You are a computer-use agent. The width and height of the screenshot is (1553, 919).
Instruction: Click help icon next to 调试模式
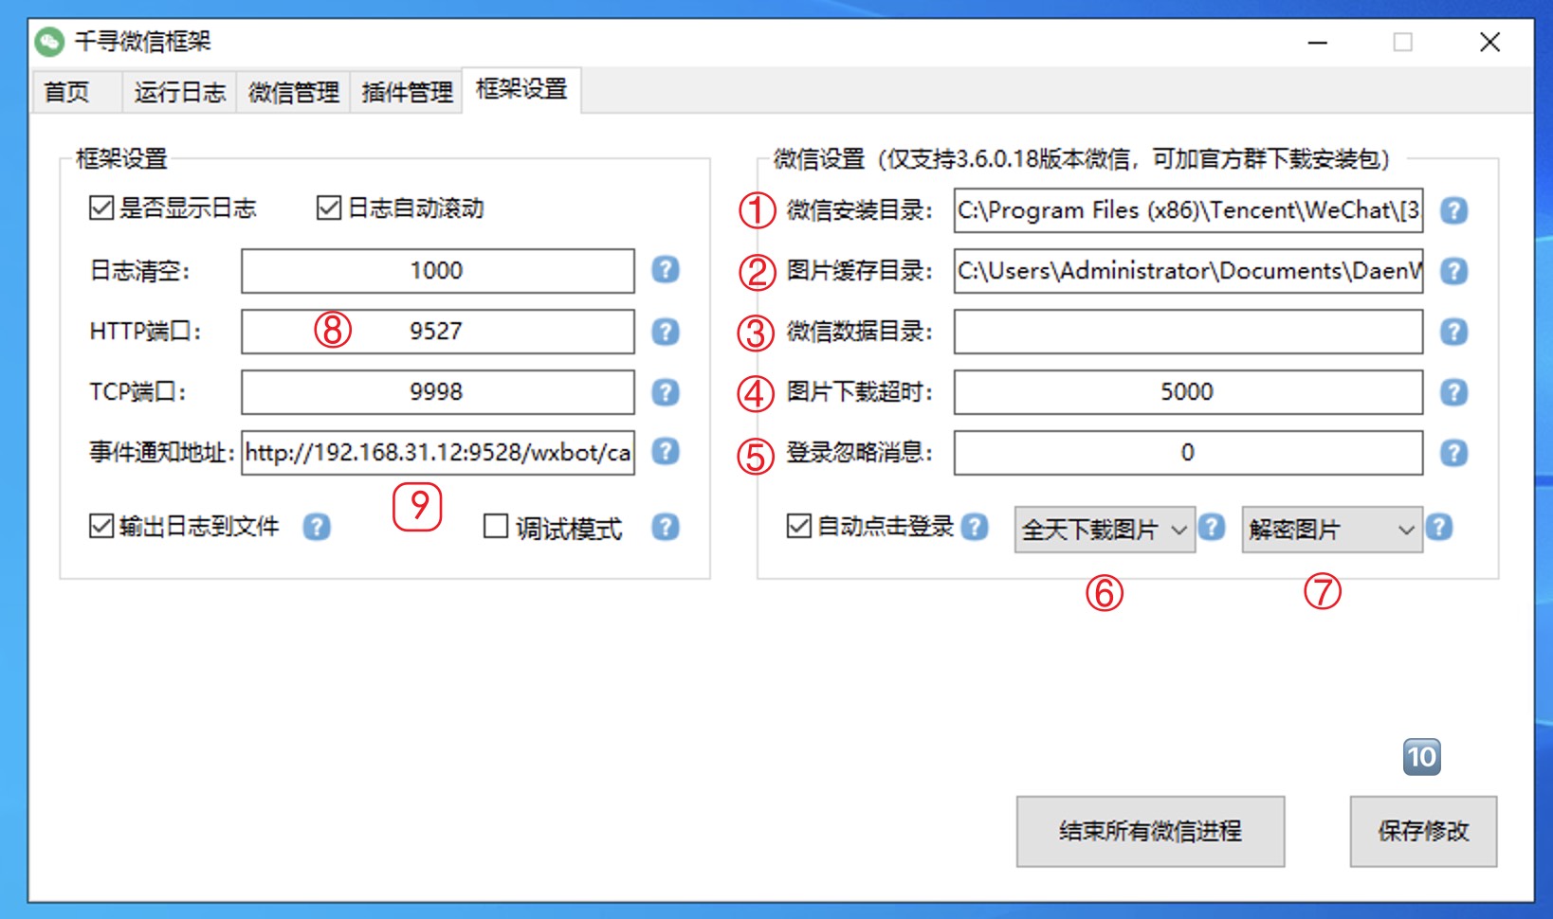[x=666, y=527]
